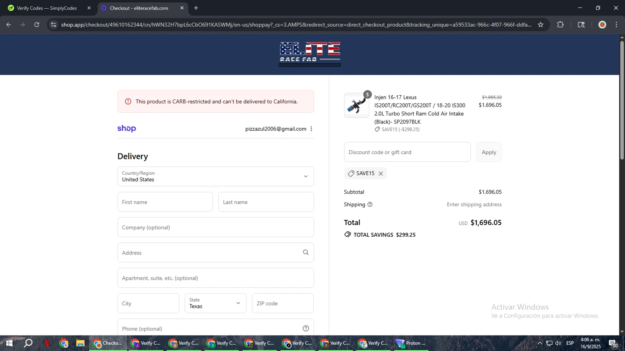Open File Explorer from the taskbar
This screenshot has height=351, width=625.
(80, 343)
